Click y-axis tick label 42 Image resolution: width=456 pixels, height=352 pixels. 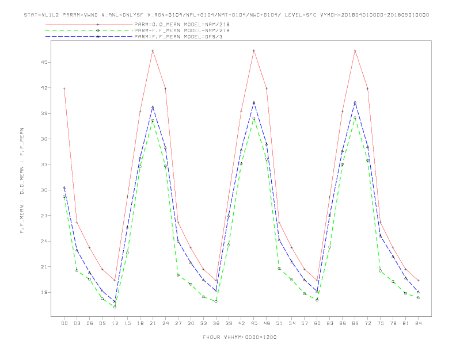pyautogui.click(x=44, y=87)
